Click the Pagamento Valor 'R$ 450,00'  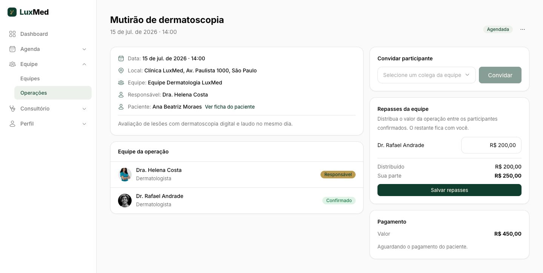pyautogui.click(x=508, y=234)
